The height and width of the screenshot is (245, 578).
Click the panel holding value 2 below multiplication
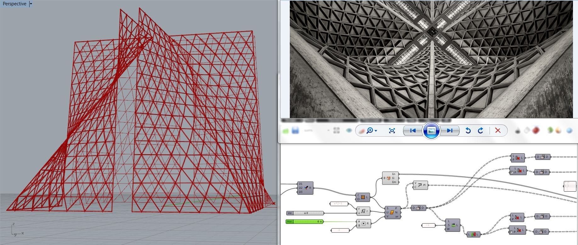tap(340, 231)
